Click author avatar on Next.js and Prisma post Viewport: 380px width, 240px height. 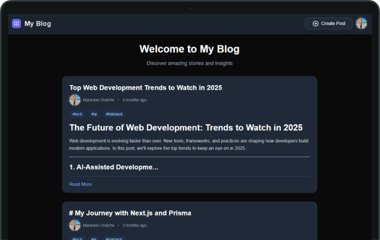click(75, 225)
